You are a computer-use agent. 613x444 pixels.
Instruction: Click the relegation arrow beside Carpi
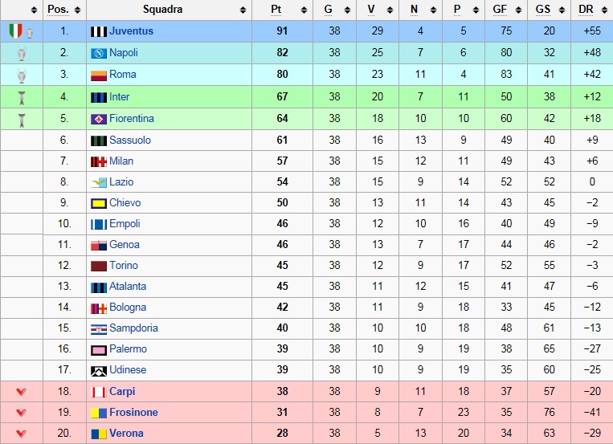21,392
